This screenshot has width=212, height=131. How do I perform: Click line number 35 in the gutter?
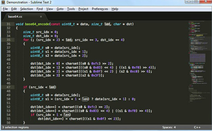pyautogui.click(x=8, y=40)
